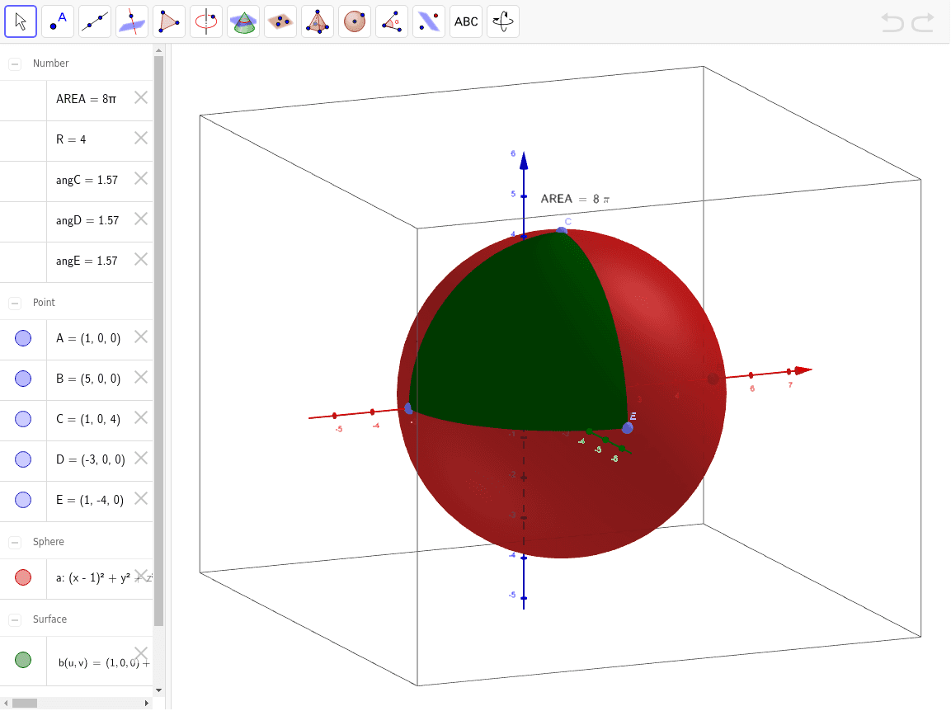This screenshot has width=951, height=711.
Task: Select the Cone tool
Action: pyautogui.click(x=242, y=21)
